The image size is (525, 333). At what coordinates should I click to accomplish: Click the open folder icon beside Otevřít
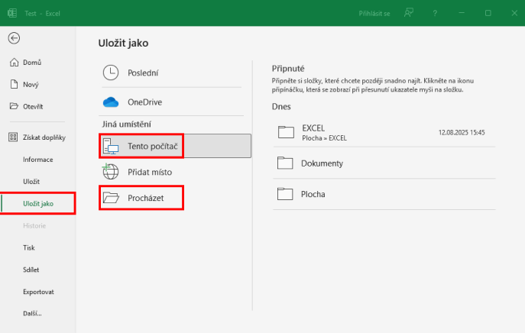tap(14, 106)
